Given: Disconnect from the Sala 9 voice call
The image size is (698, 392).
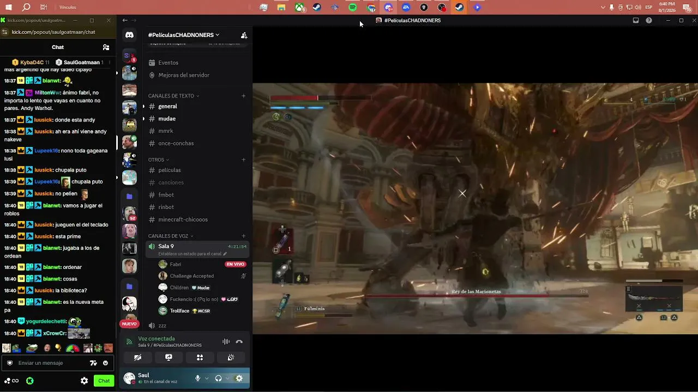Looking at the screenshot, I should (239, 342).
